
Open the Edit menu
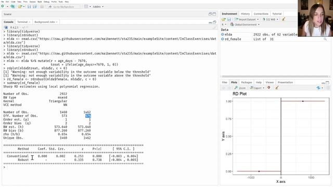pos(7,2)
